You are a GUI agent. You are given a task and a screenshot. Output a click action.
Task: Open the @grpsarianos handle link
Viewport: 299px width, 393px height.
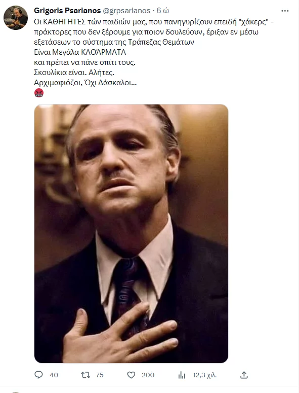coord(126,11)
